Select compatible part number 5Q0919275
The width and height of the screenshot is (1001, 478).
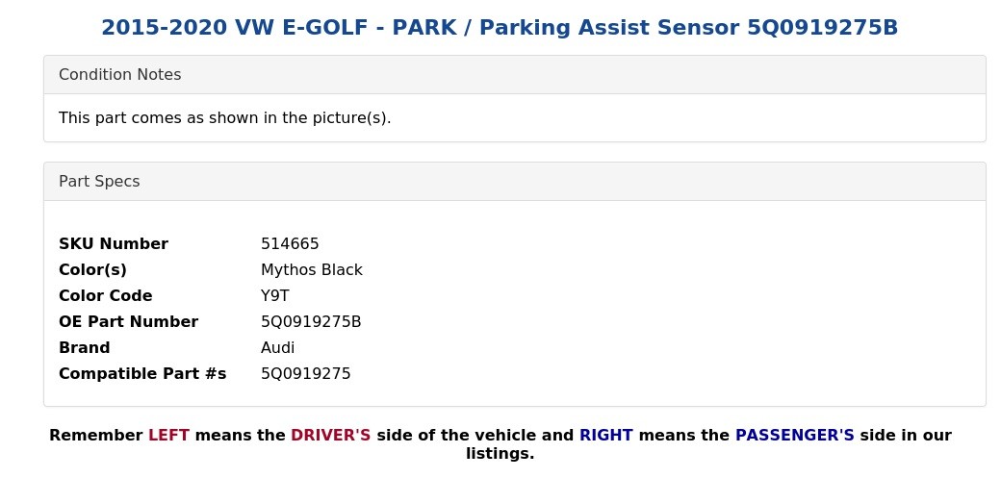coord(306,374)
